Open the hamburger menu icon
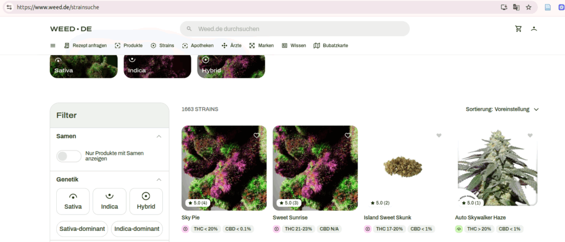The image size is (565, 242). tap(53, 46)
